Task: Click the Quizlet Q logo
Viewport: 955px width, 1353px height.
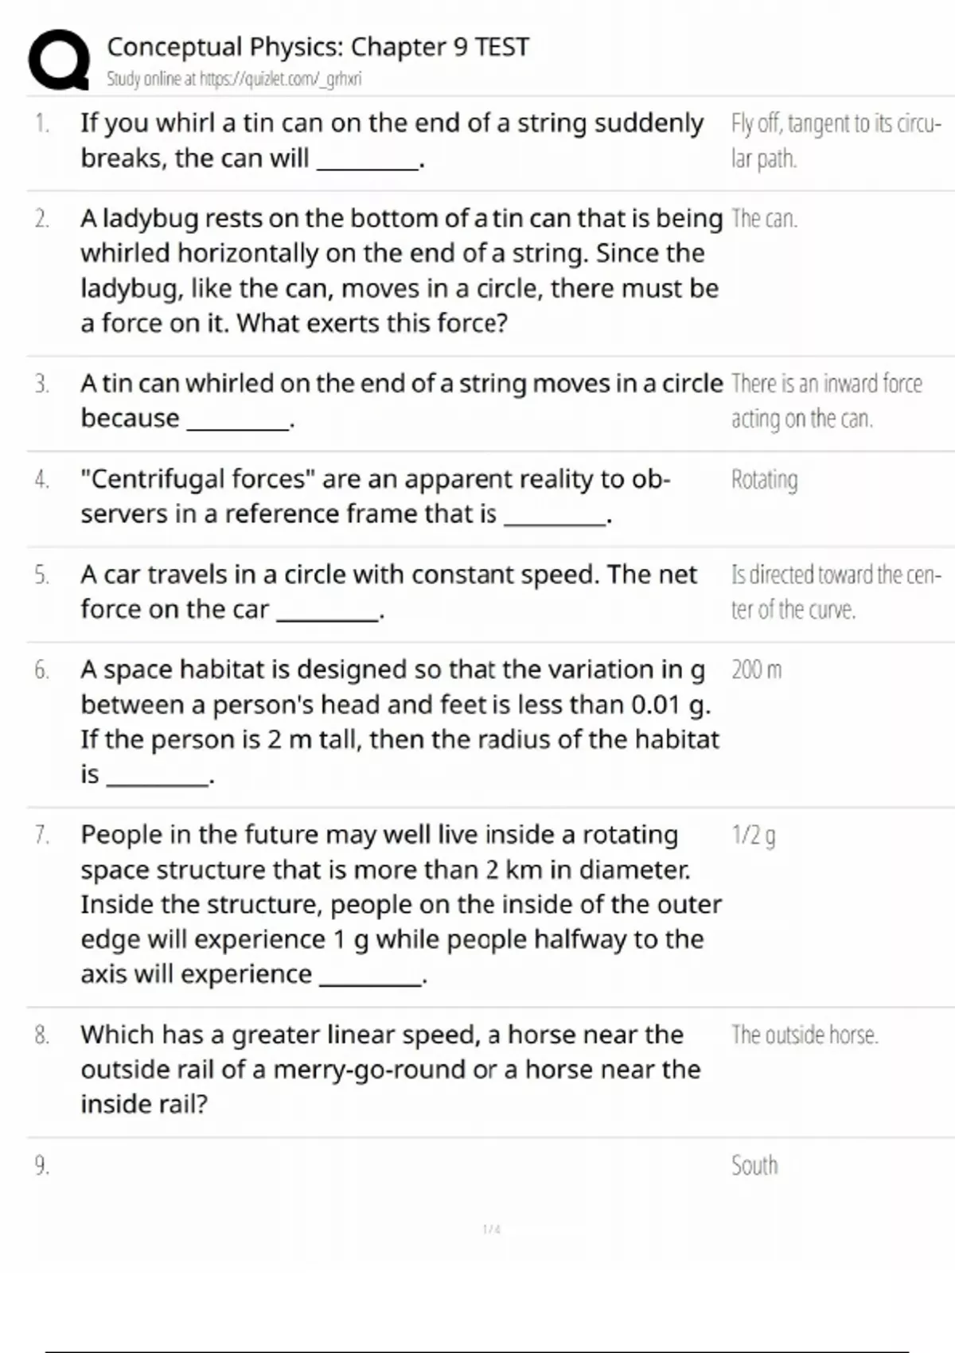Action: tap(58, 60)
